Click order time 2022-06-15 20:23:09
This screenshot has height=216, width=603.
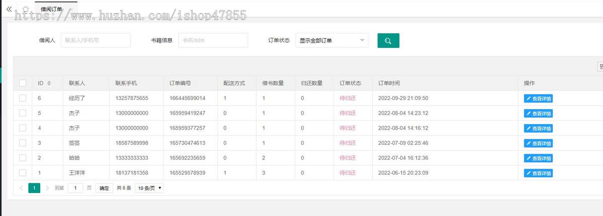pyautogui.click(x=403, y=173)
